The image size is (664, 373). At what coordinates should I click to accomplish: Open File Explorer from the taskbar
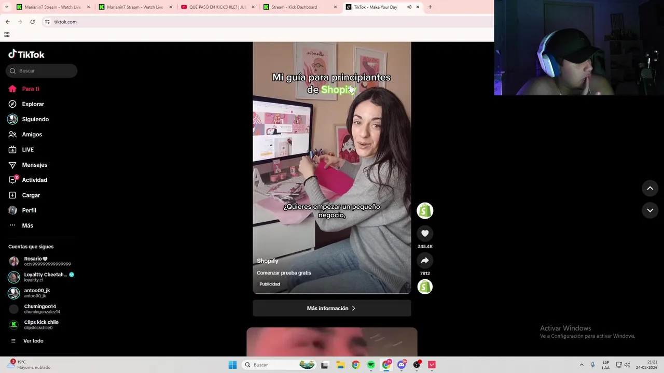[x=340, y=365]
